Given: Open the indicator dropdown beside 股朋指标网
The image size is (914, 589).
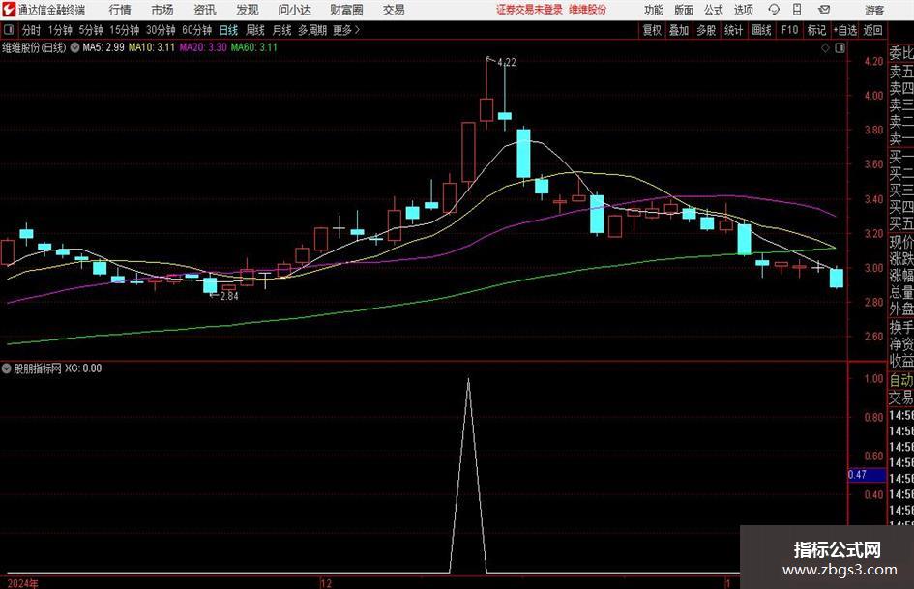Looking at the screenshot, I should (6, 368).
